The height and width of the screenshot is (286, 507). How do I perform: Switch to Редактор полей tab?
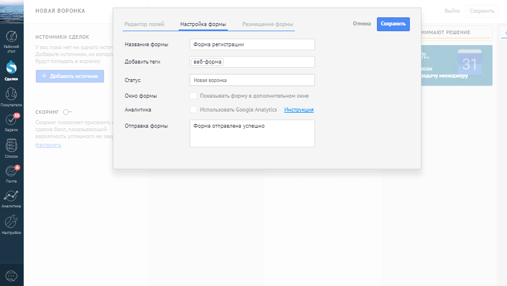pos(145,24)
